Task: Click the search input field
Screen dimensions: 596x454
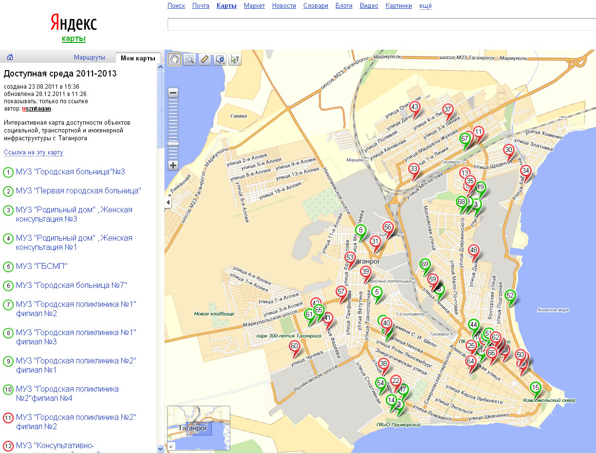Action: point(382,24)
